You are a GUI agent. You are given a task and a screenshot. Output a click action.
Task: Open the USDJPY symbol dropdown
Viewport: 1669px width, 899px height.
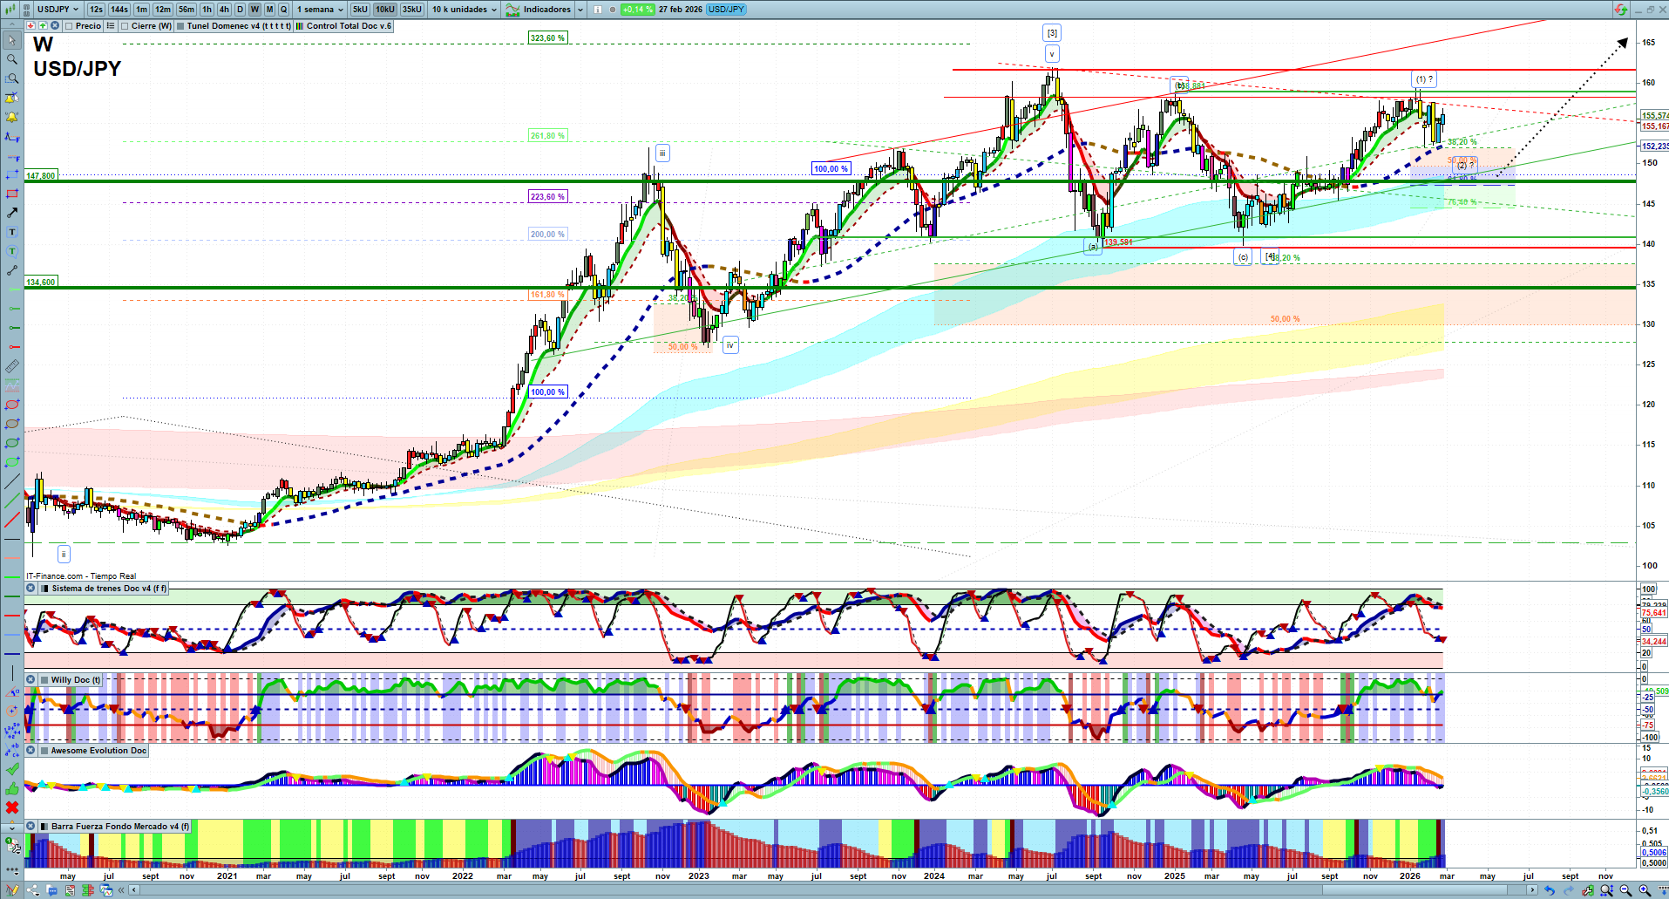(58, 10)
